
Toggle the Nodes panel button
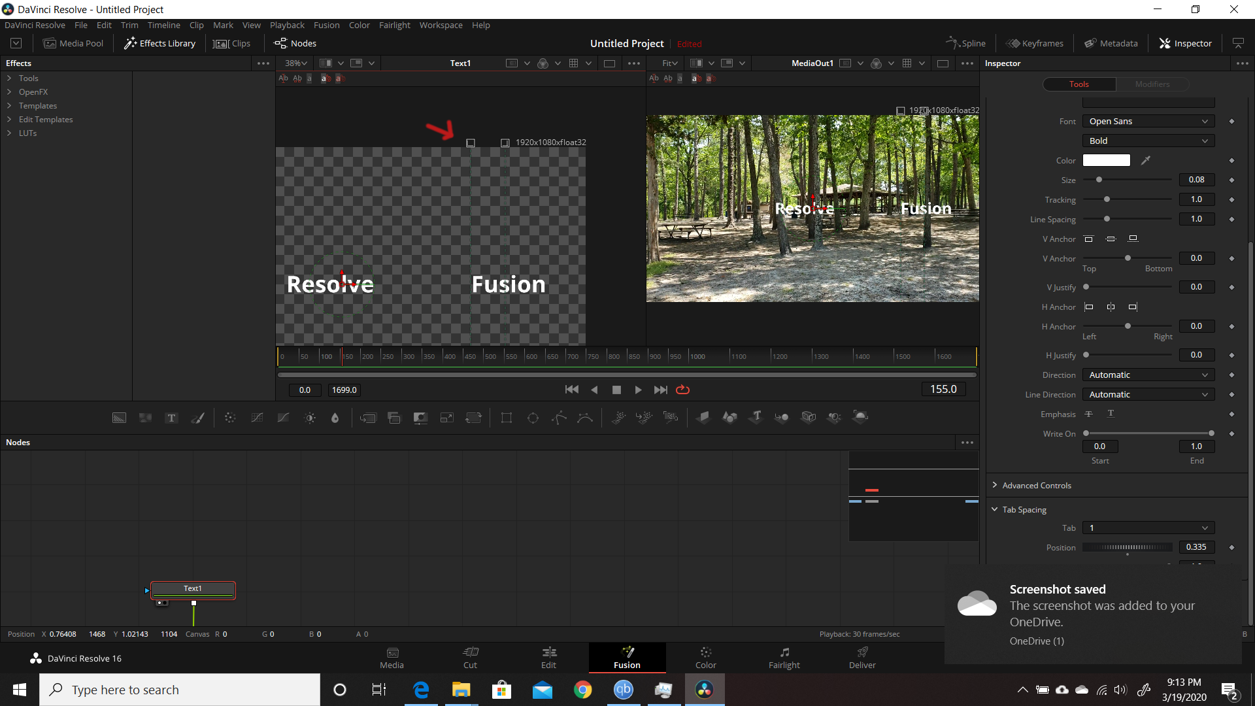tap(295, 43)
